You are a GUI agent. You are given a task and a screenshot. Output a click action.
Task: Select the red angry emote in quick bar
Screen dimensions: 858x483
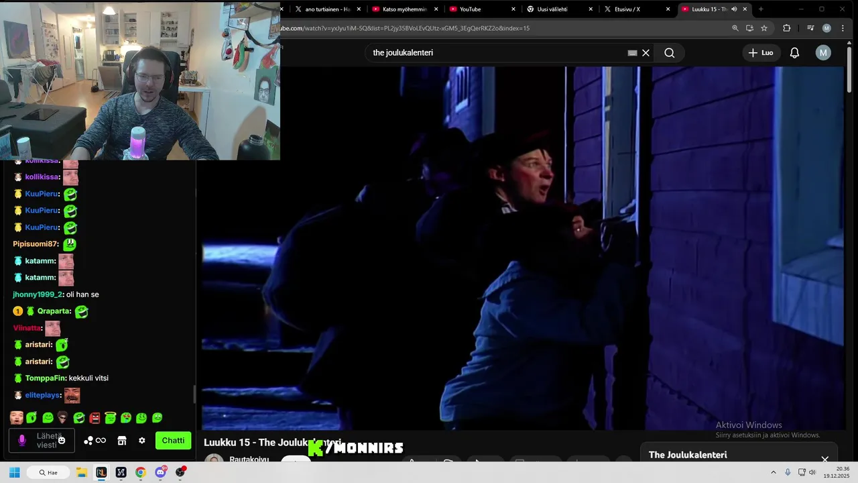point(95,418)
